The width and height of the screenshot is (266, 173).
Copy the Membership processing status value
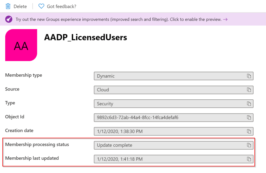(249, 145)
